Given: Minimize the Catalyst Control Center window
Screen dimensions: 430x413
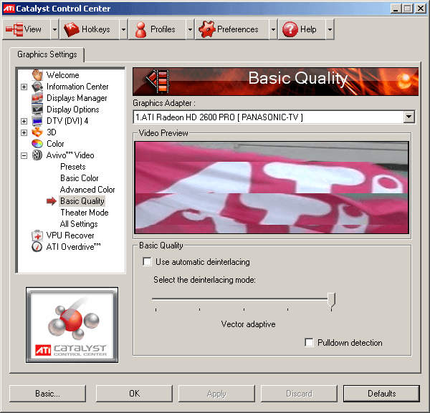Looking at the screenshot, I should point(395,9).
